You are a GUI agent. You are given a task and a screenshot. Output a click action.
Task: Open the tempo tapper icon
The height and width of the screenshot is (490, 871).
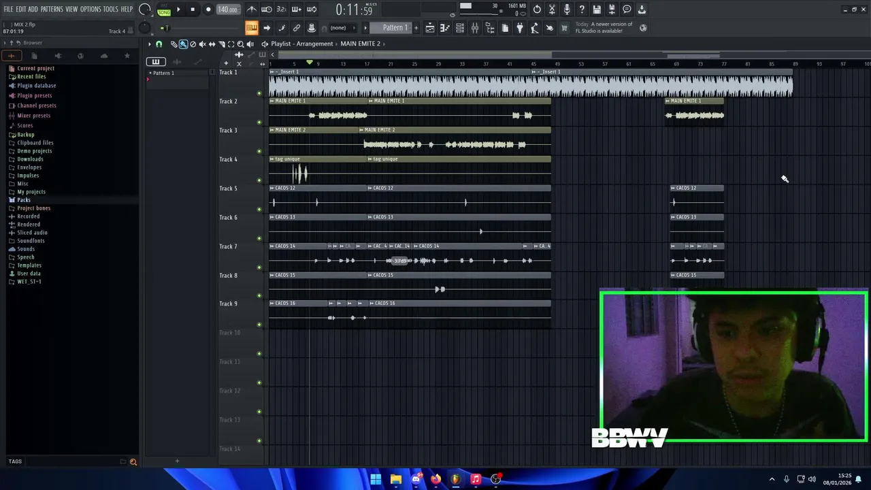tap(535, 28)
